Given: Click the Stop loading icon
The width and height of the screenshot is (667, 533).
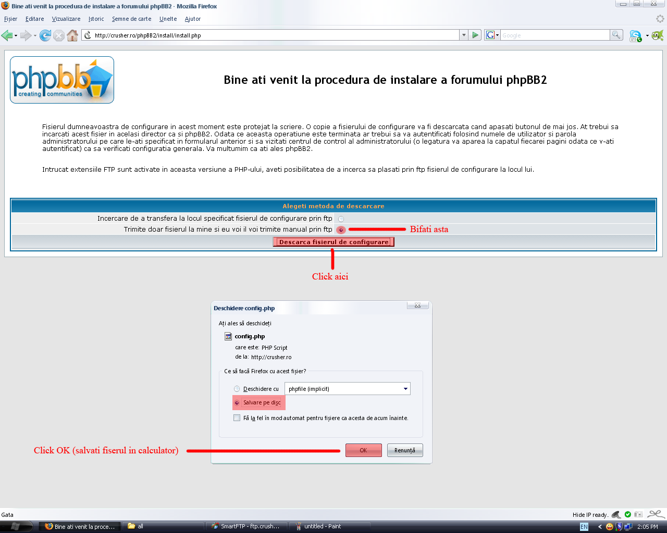Looking at the screenshot, I should coord(59,35).
